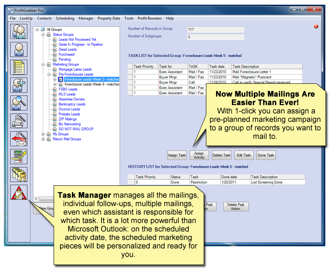The width and height of the screenshot is (330, 270).
Task: Click the All Groups root icon
Action: pyautogui.click(x=43, y=30)
